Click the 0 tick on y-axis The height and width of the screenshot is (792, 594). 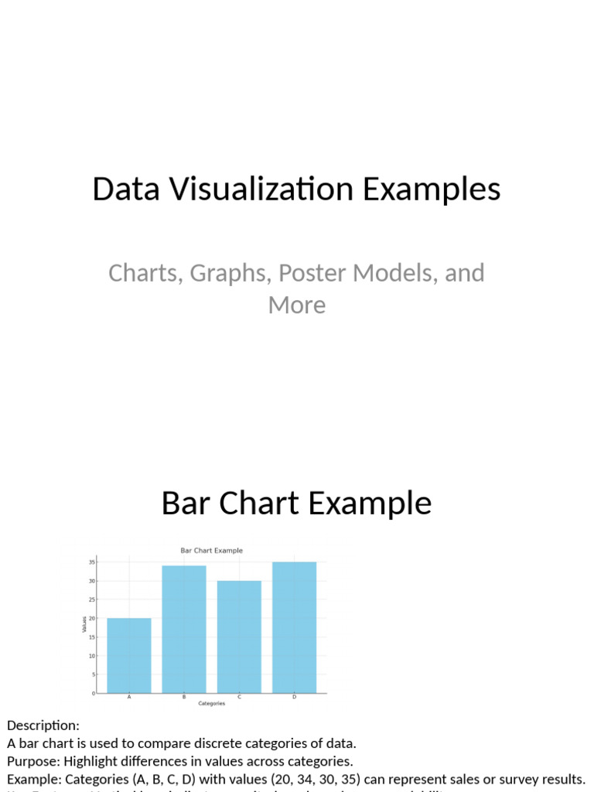94,694
